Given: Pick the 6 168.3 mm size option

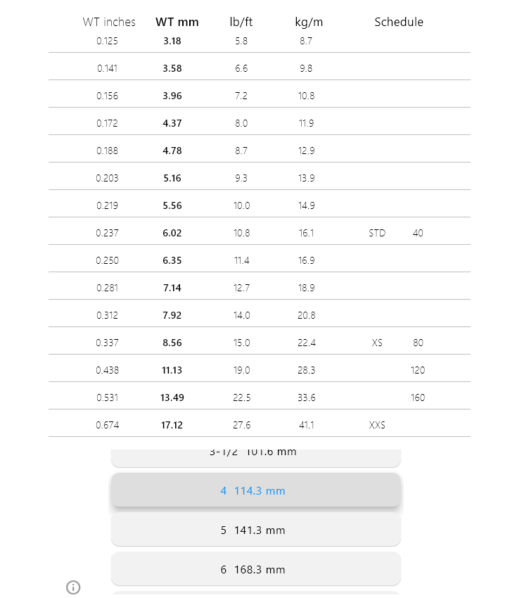Looking at the screenshot, I should 255,569.
